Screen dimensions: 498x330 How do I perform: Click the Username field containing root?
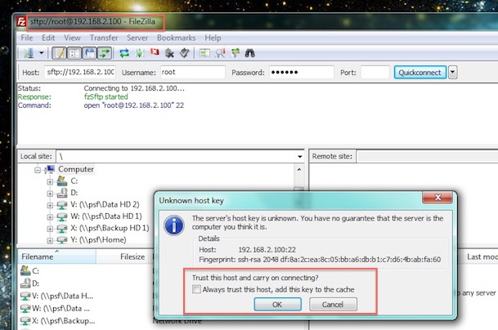pyautogui.click(x=193, y=72)
